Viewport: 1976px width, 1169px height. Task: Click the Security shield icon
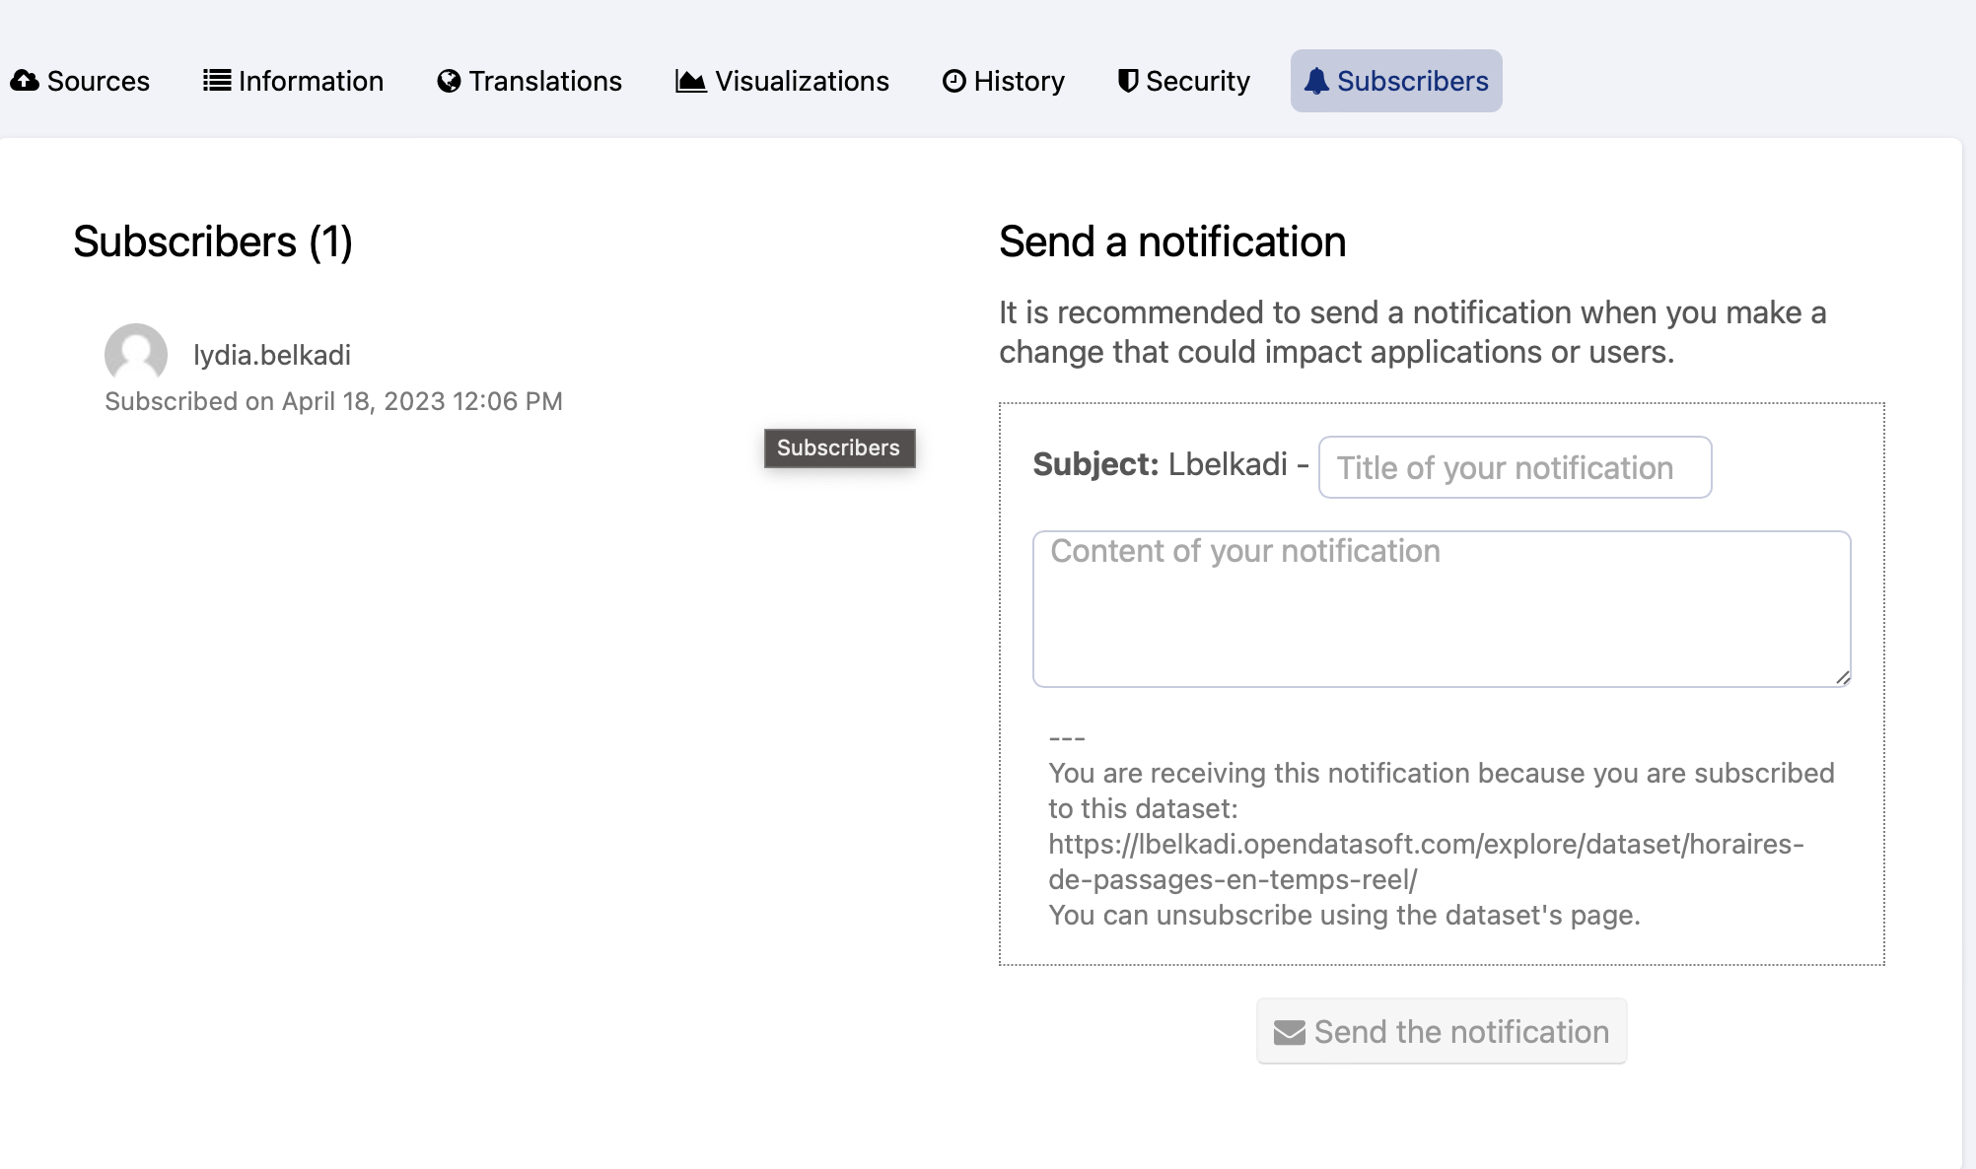click(x=1128, y=81)
